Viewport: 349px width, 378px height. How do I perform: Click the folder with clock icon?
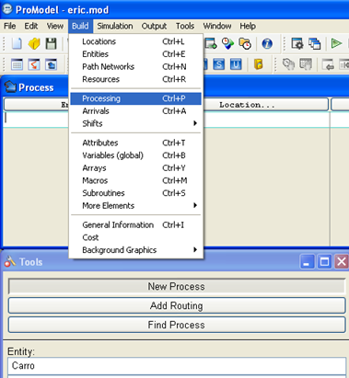click(x=245, y=43)
